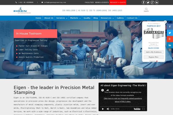The width and height of the screenshot is (173, 115).
Task: Expand the Services dropdown menu
Action: pos(62,18)
